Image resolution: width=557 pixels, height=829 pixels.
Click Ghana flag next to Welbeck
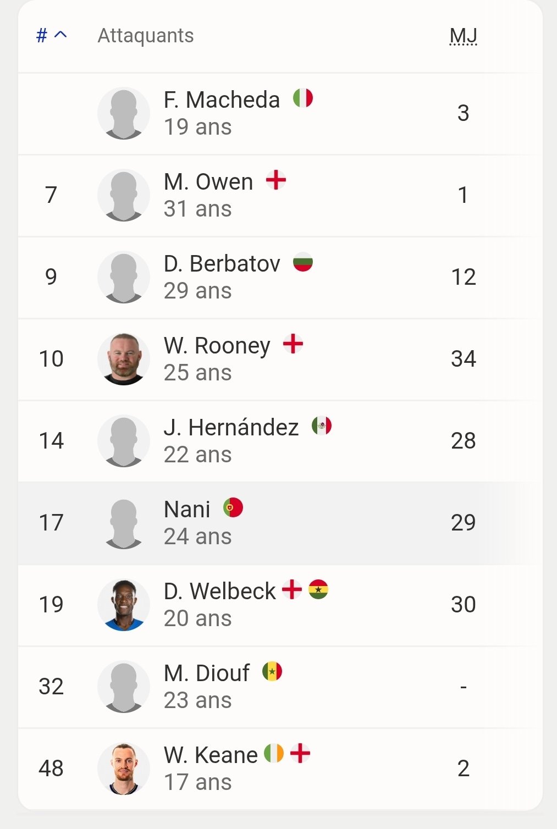click(x=318, y=589)
